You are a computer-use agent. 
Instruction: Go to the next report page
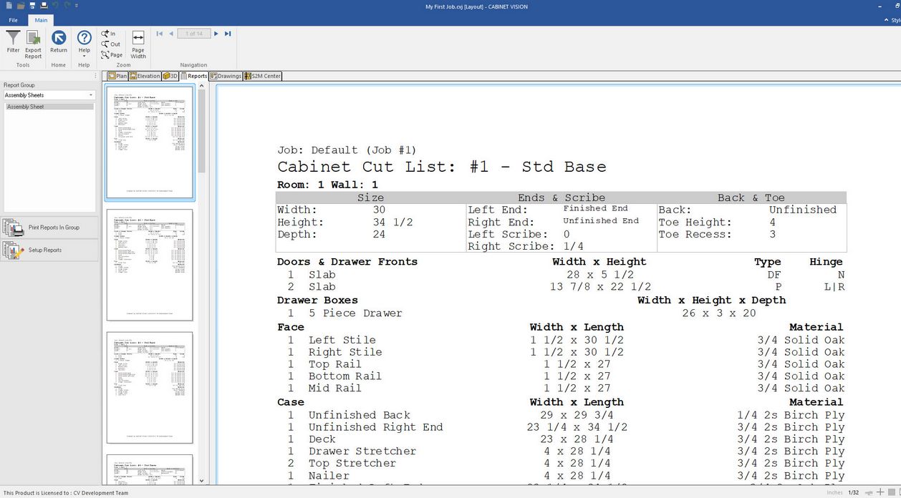tap(216, 34)
